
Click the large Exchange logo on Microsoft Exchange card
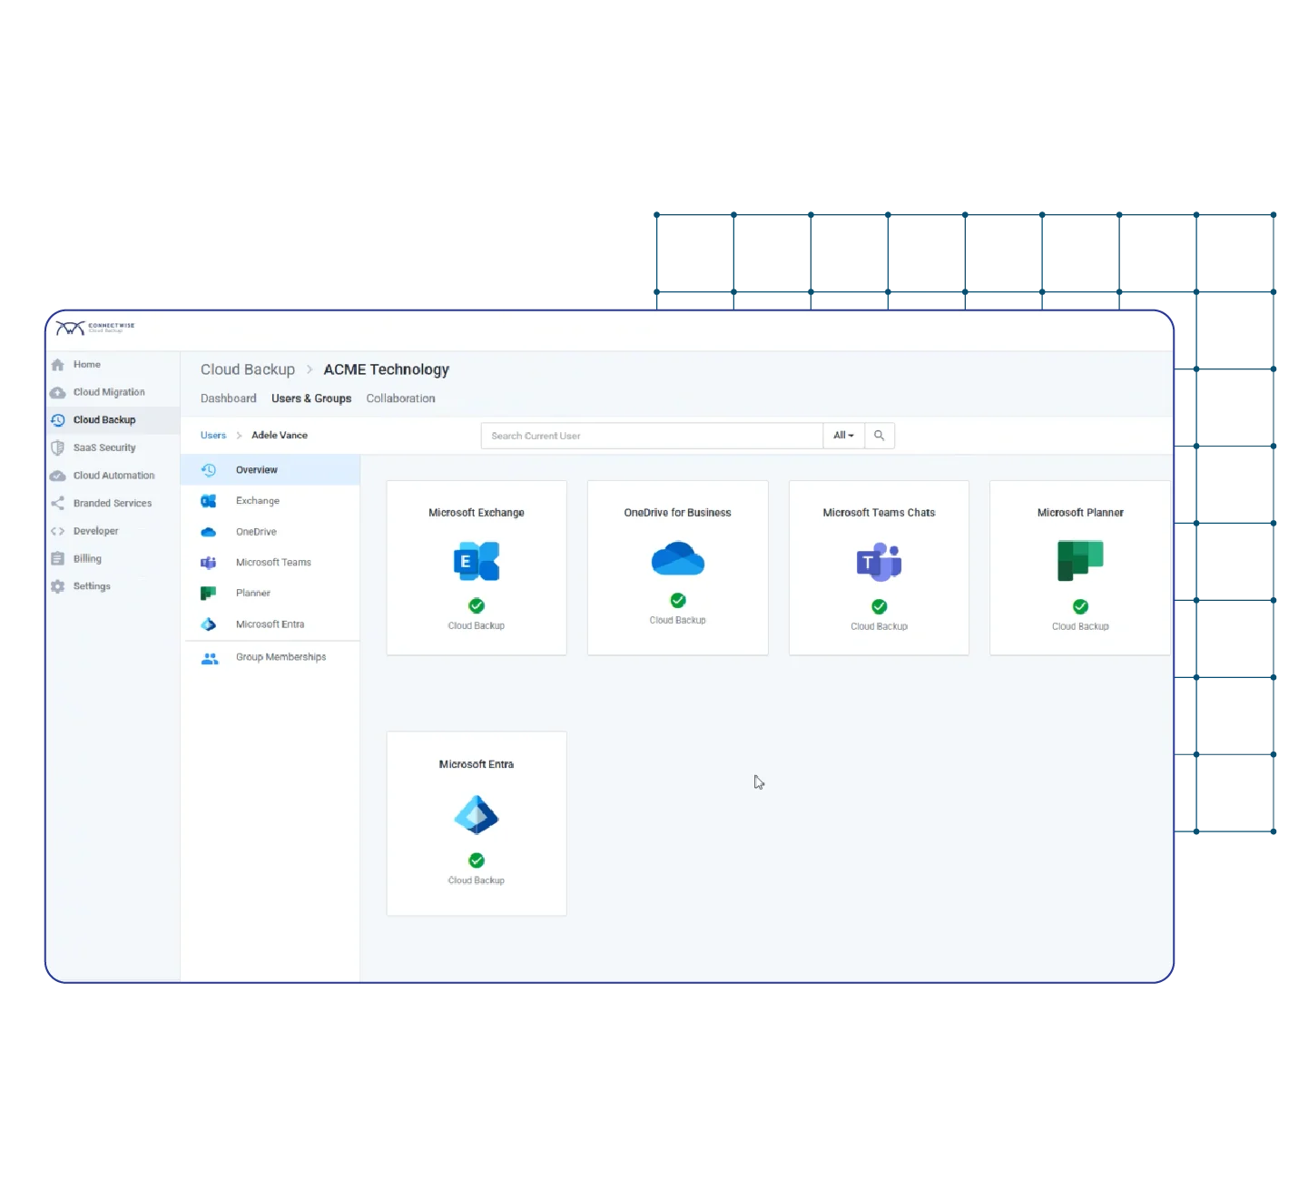click(x=477, y=561)
